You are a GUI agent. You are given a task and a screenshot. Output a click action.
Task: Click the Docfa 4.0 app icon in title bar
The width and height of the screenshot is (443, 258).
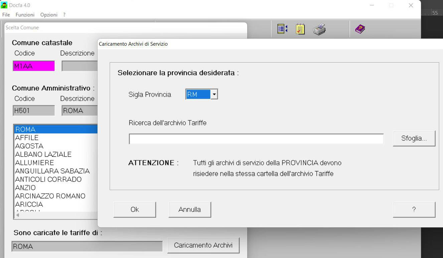click(4, 5)
